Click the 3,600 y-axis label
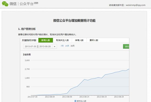 pyautogui.click(x=27, y=60)
